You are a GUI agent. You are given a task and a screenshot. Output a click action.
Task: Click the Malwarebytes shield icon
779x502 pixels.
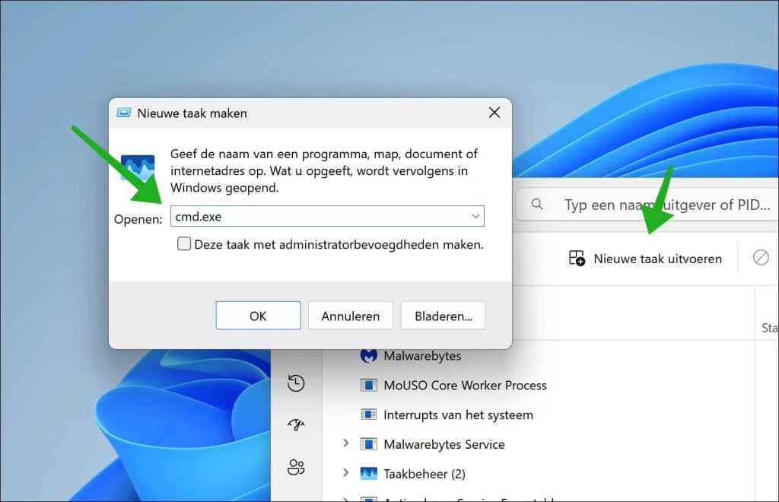[x=368, y=355]
